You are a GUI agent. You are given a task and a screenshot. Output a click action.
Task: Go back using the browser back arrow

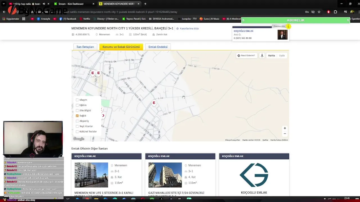[4, 12]
